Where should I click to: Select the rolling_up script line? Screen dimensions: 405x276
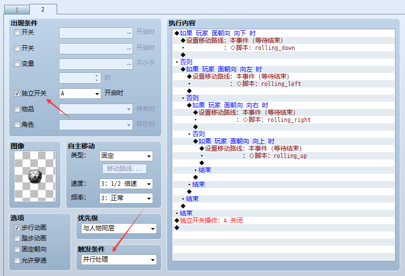tap(283, 156)
